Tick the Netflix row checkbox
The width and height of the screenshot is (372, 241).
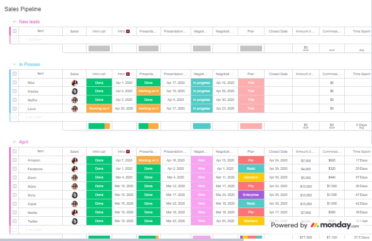(15, 100)
